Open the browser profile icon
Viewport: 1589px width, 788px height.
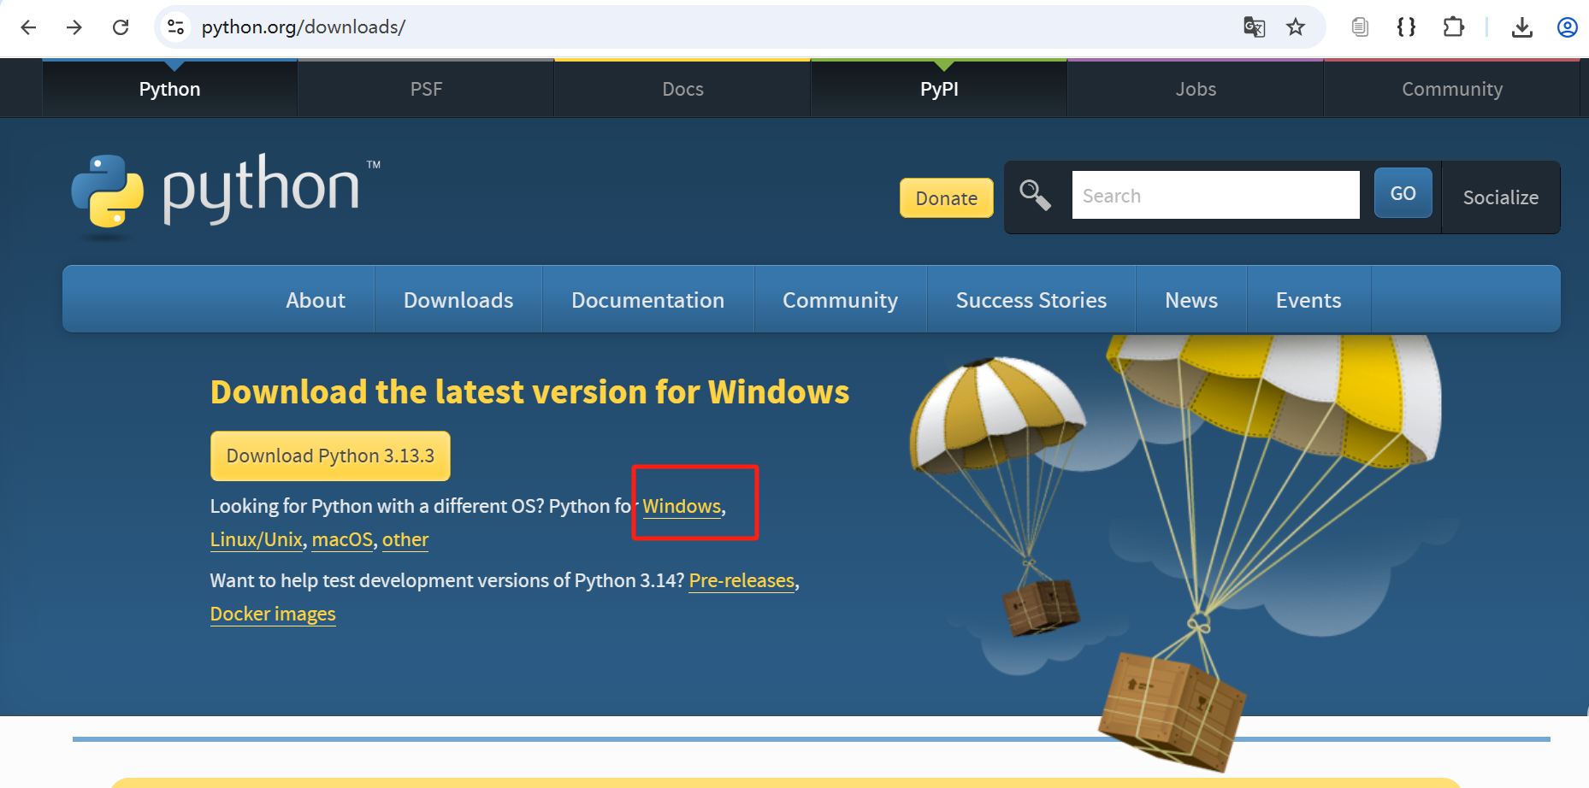coord(1568,27)
